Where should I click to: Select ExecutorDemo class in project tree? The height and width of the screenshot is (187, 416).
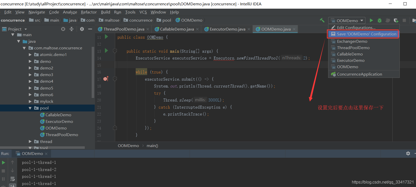pos(57,121)
